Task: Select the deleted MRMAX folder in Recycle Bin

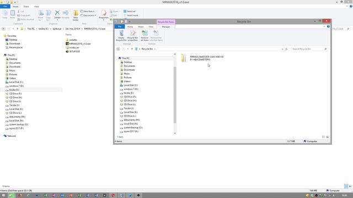Action: pyautogui.click(x=202, y=58)
